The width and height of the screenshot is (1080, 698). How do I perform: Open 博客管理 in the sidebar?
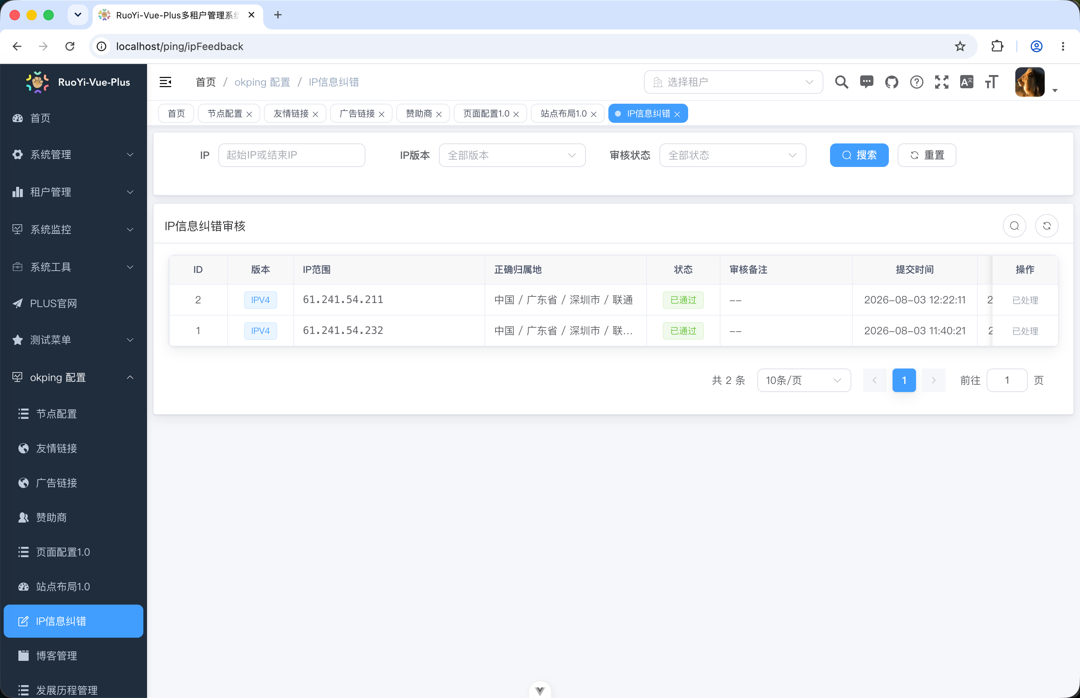point(74,655)
